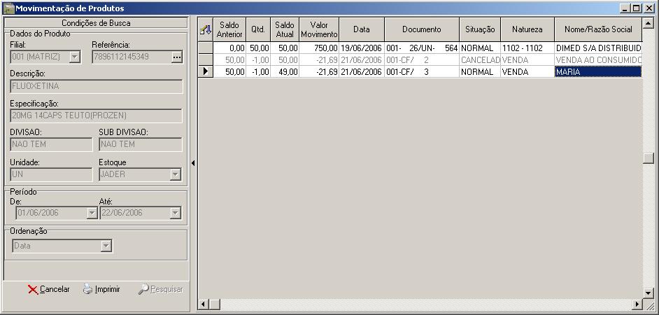The height and width of the screenshot is (315, 659).
Task: Click the document cell 001- 26/UN- 564
Action: [x=422, y=48]
